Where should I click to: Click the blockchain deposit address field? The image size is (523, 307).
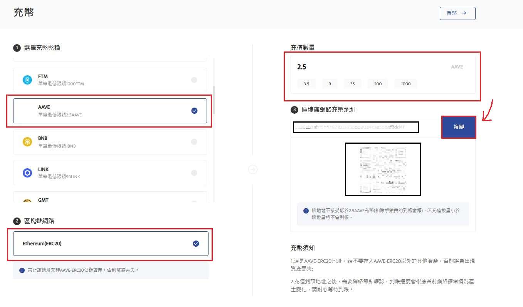356,127
